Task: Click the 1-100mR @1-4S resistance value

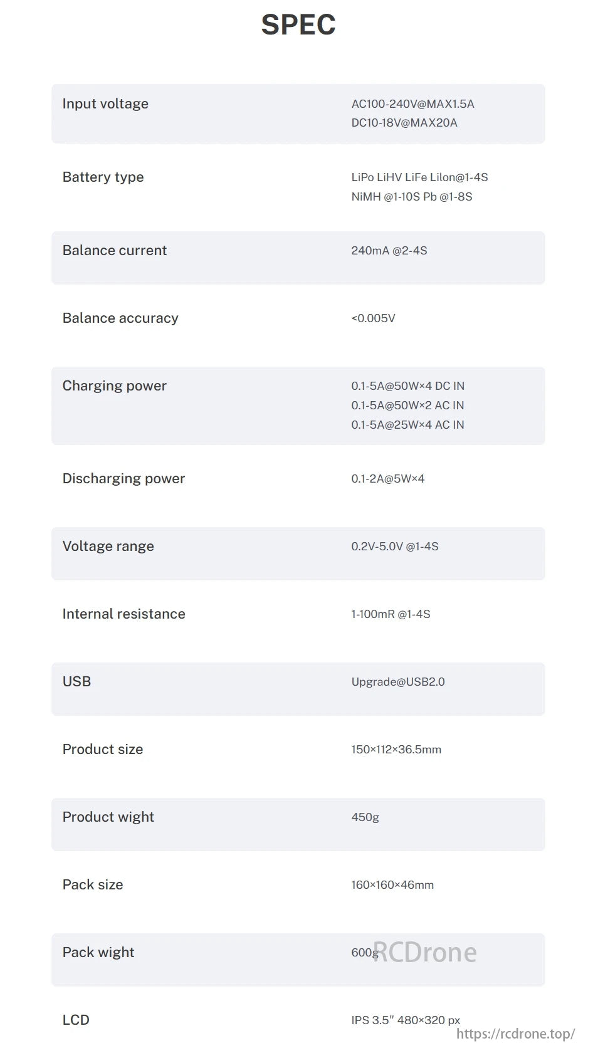Action: click(x=391, y=614)
